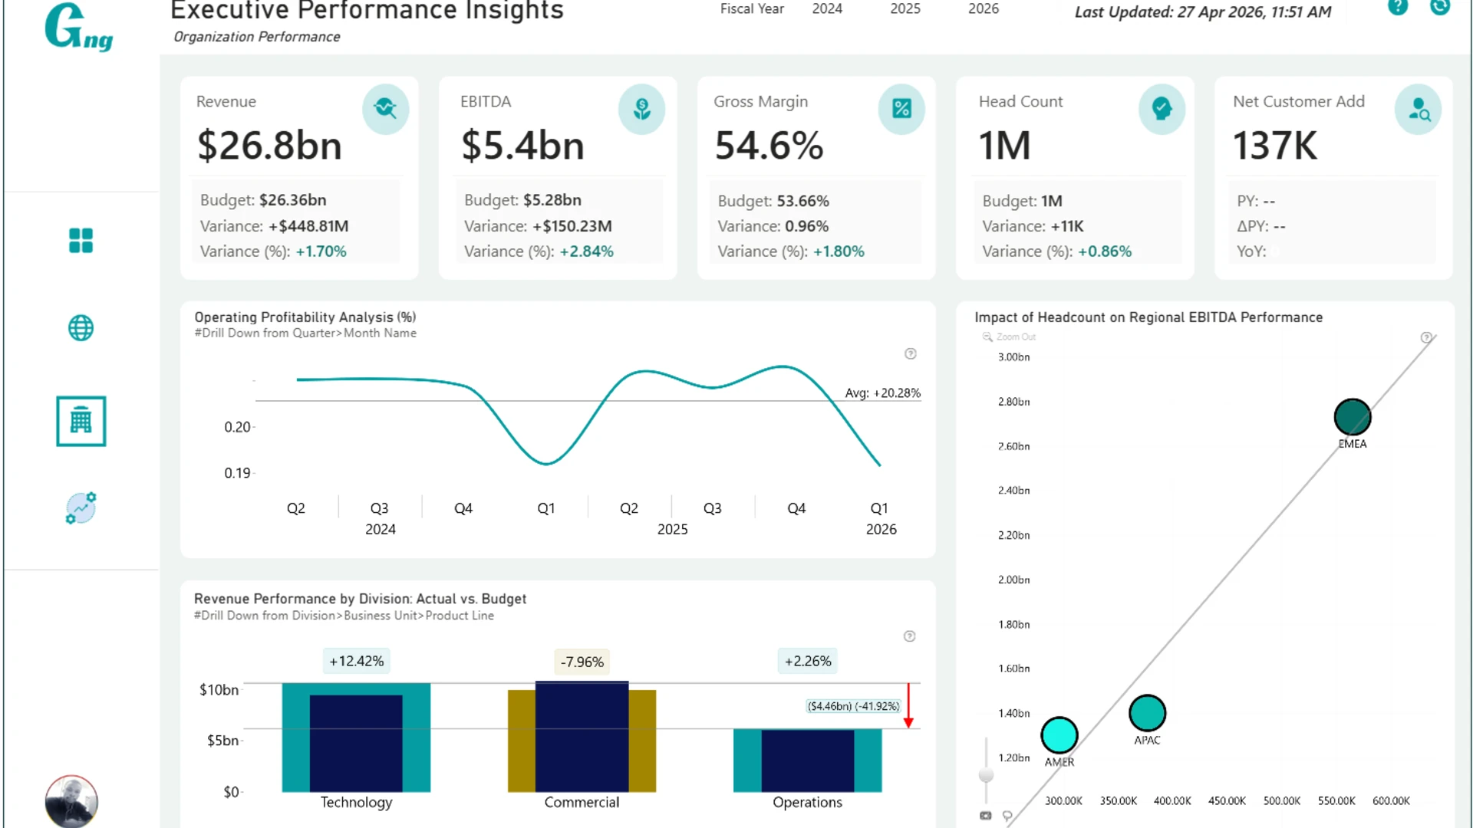This screenshot has height=828, width=1473.
Task: Click the Net Customer Add person-search icon
Action: coord(1419,109)
